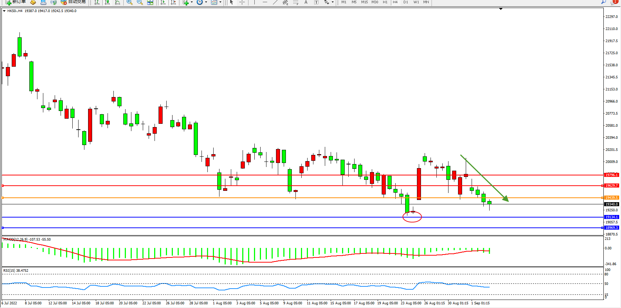Expand the HK50 chart title triangle
This screenshot has height=308, width=621.
pyautogui.click(x=4, y=11)
